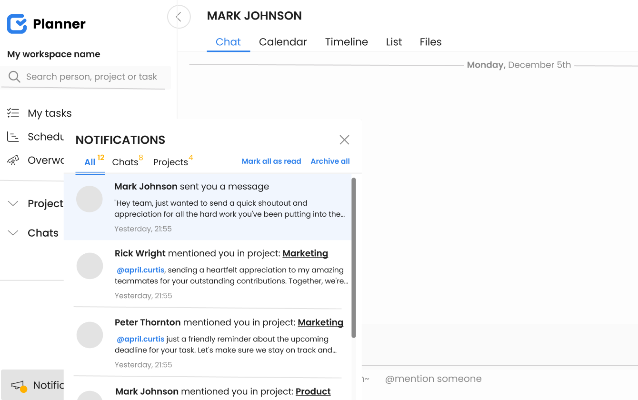Image resolution: width=638 pixels, height=400 pixels.
Task: Click the MARK JOHNSON chat heading
Action: tap(254, 16)
